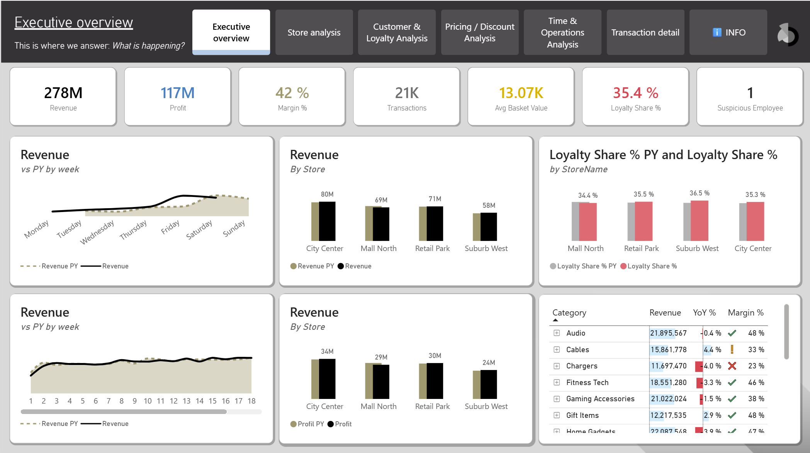Select the 21K Transactions card
This screenshot has height=453, width=810.
pyautogui.click(x=407, y=97)
